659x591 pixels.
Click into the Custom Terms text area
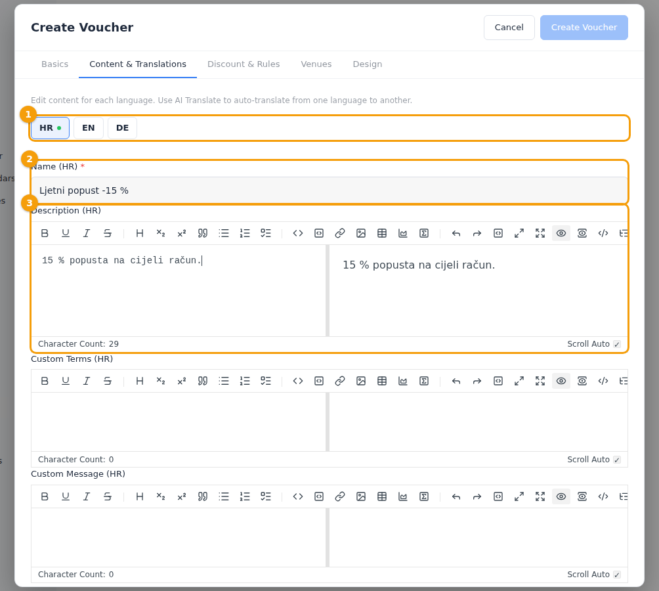click(x=179, y=422)
